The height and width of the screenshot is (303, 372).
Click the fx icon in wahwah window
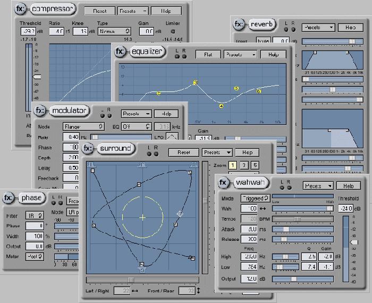223,182
